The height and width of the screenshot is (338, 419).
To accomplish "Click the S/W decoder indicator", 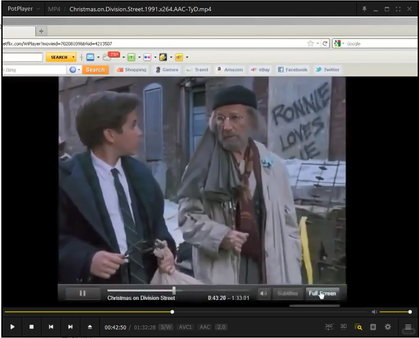I will point(166,327).
